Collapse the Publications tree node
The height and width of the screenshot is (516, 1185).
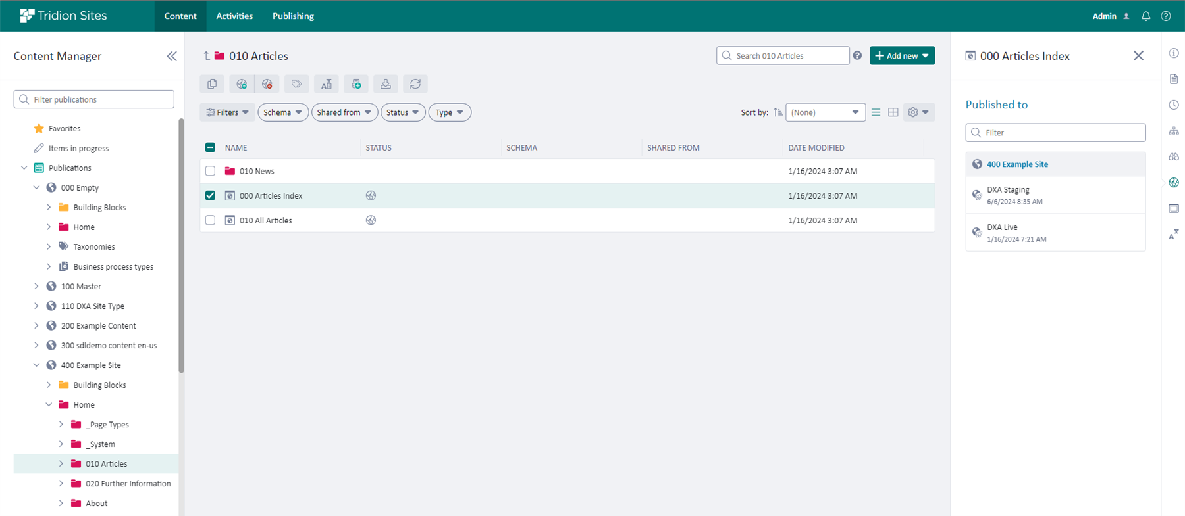(x=24, y=168)
